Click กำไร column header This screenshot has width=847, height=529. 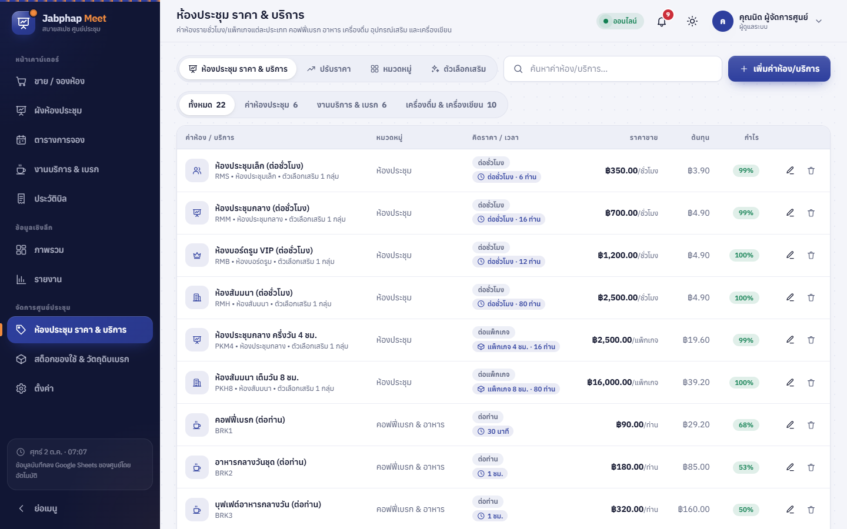[x=751, y=138]
